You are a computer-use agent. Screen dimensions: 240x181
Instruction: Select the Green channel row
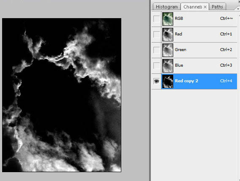(194, 50)
